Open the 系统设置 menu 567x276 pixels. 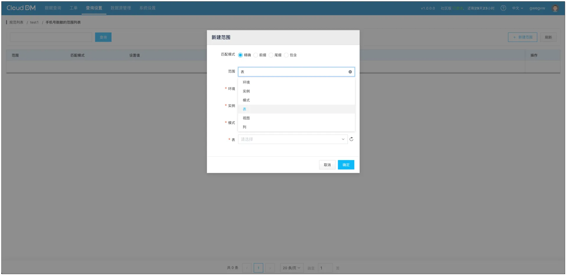(147, 8)
